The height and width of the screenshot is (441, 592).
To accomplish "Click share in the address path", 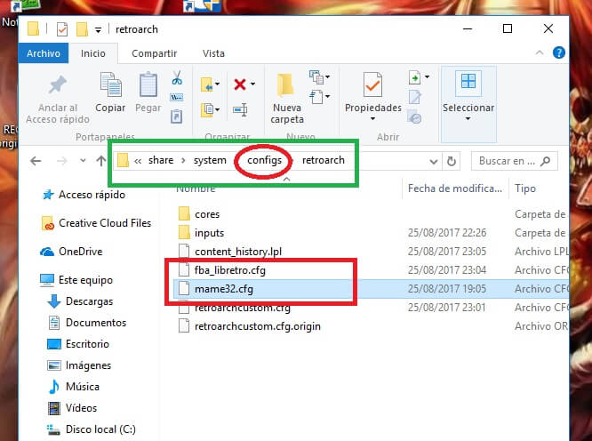I will coord(161,160).
